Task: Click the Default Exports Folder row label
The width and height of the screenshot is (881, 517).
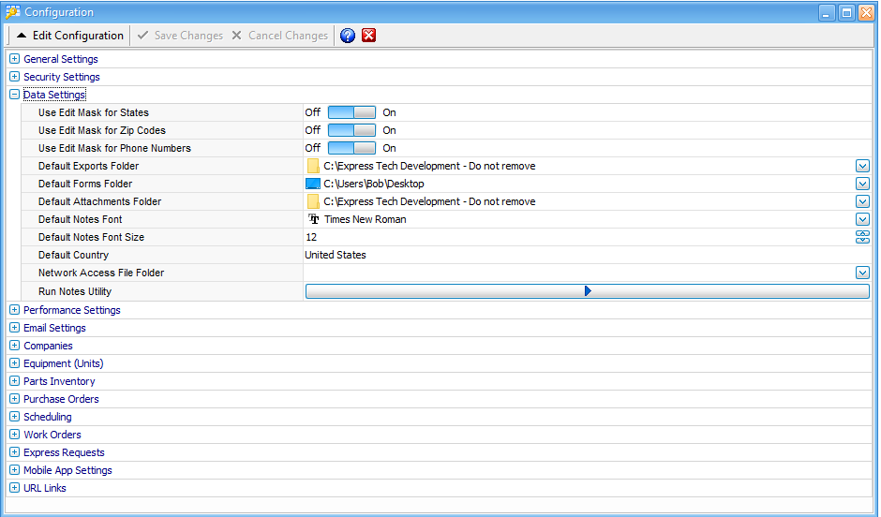Action: point(88,166)
